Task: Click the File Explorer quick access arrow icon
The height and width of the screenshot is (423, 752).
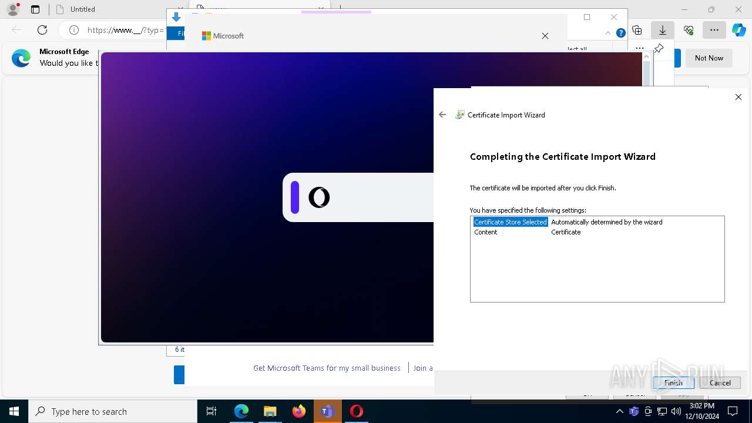Action: point(176,17)
